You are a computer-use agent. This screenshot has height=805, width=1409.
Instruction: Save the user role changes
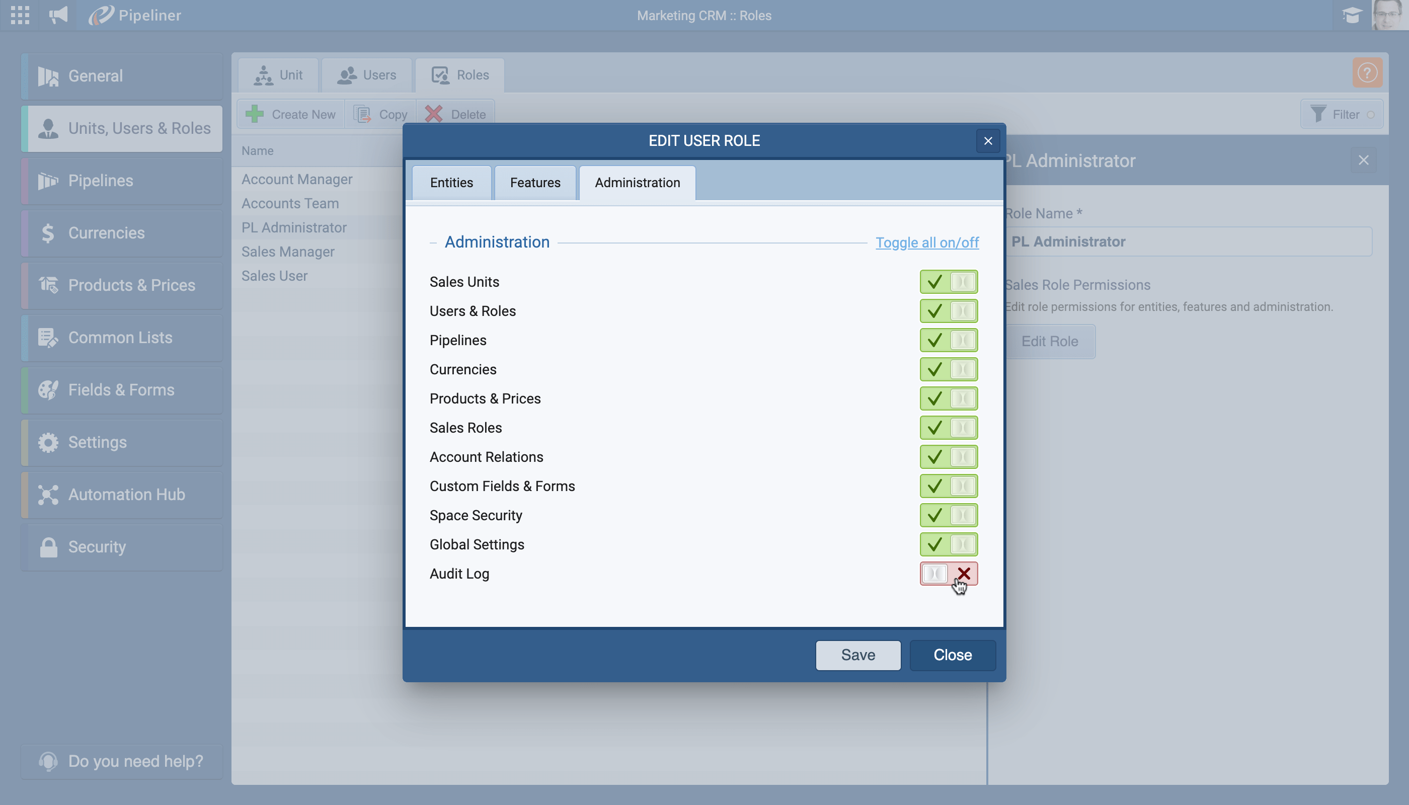point(857,655)
